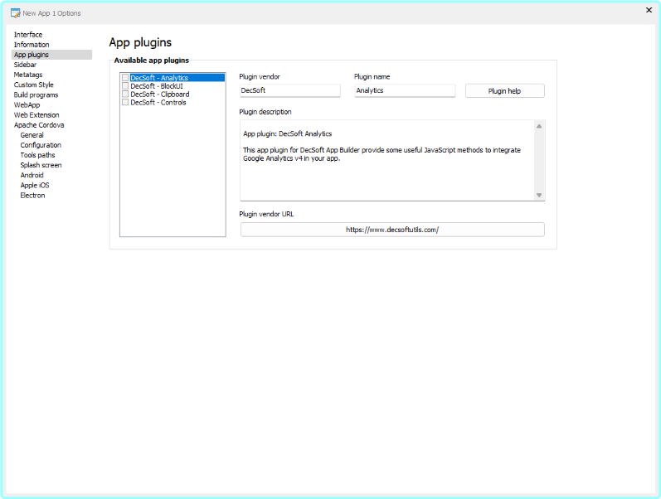Select Metatags in the options list
Viewport: 661px width, 499px height.
pos(28,75)
